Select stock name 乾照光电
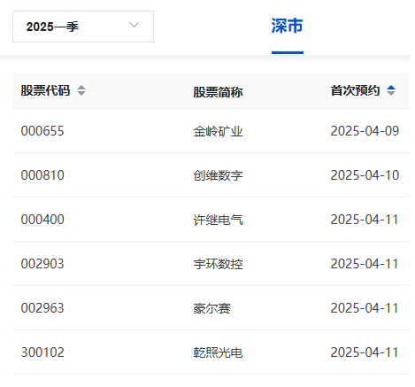Screen dimensions: 415x387 [218, 352]
